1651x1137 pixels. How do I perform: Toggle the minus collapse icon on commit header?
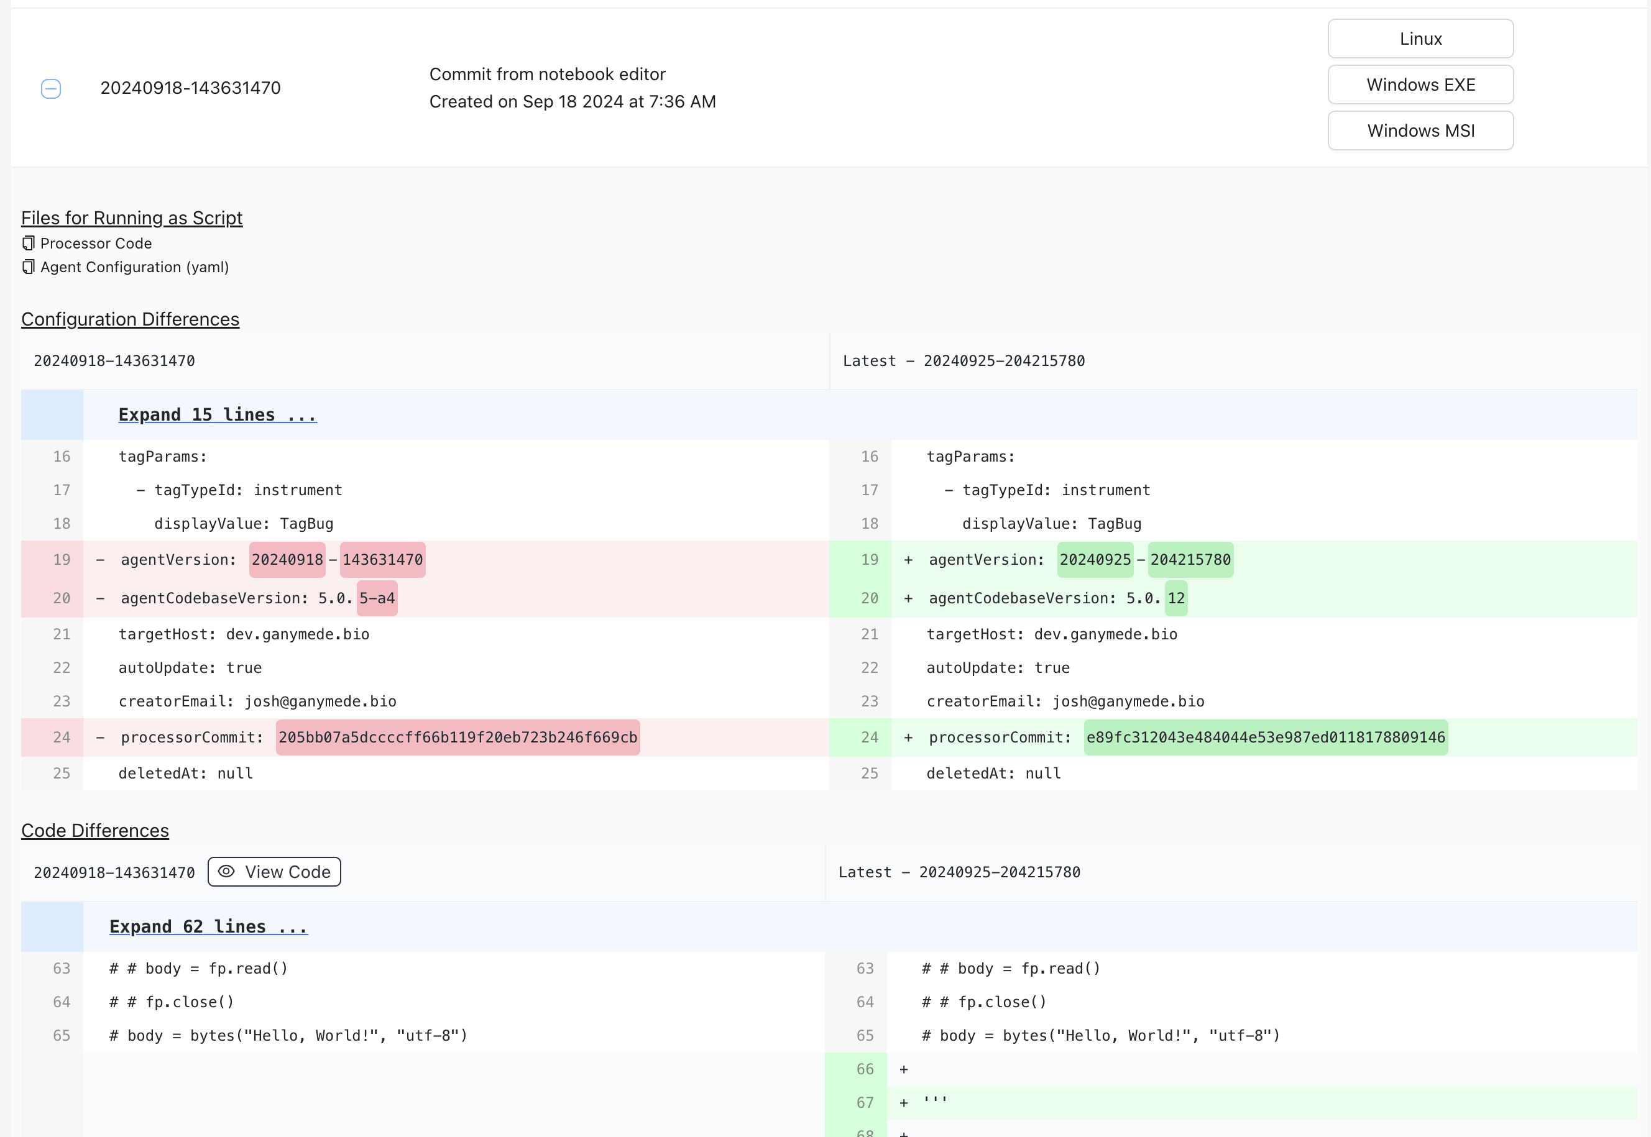click(50, 88)
